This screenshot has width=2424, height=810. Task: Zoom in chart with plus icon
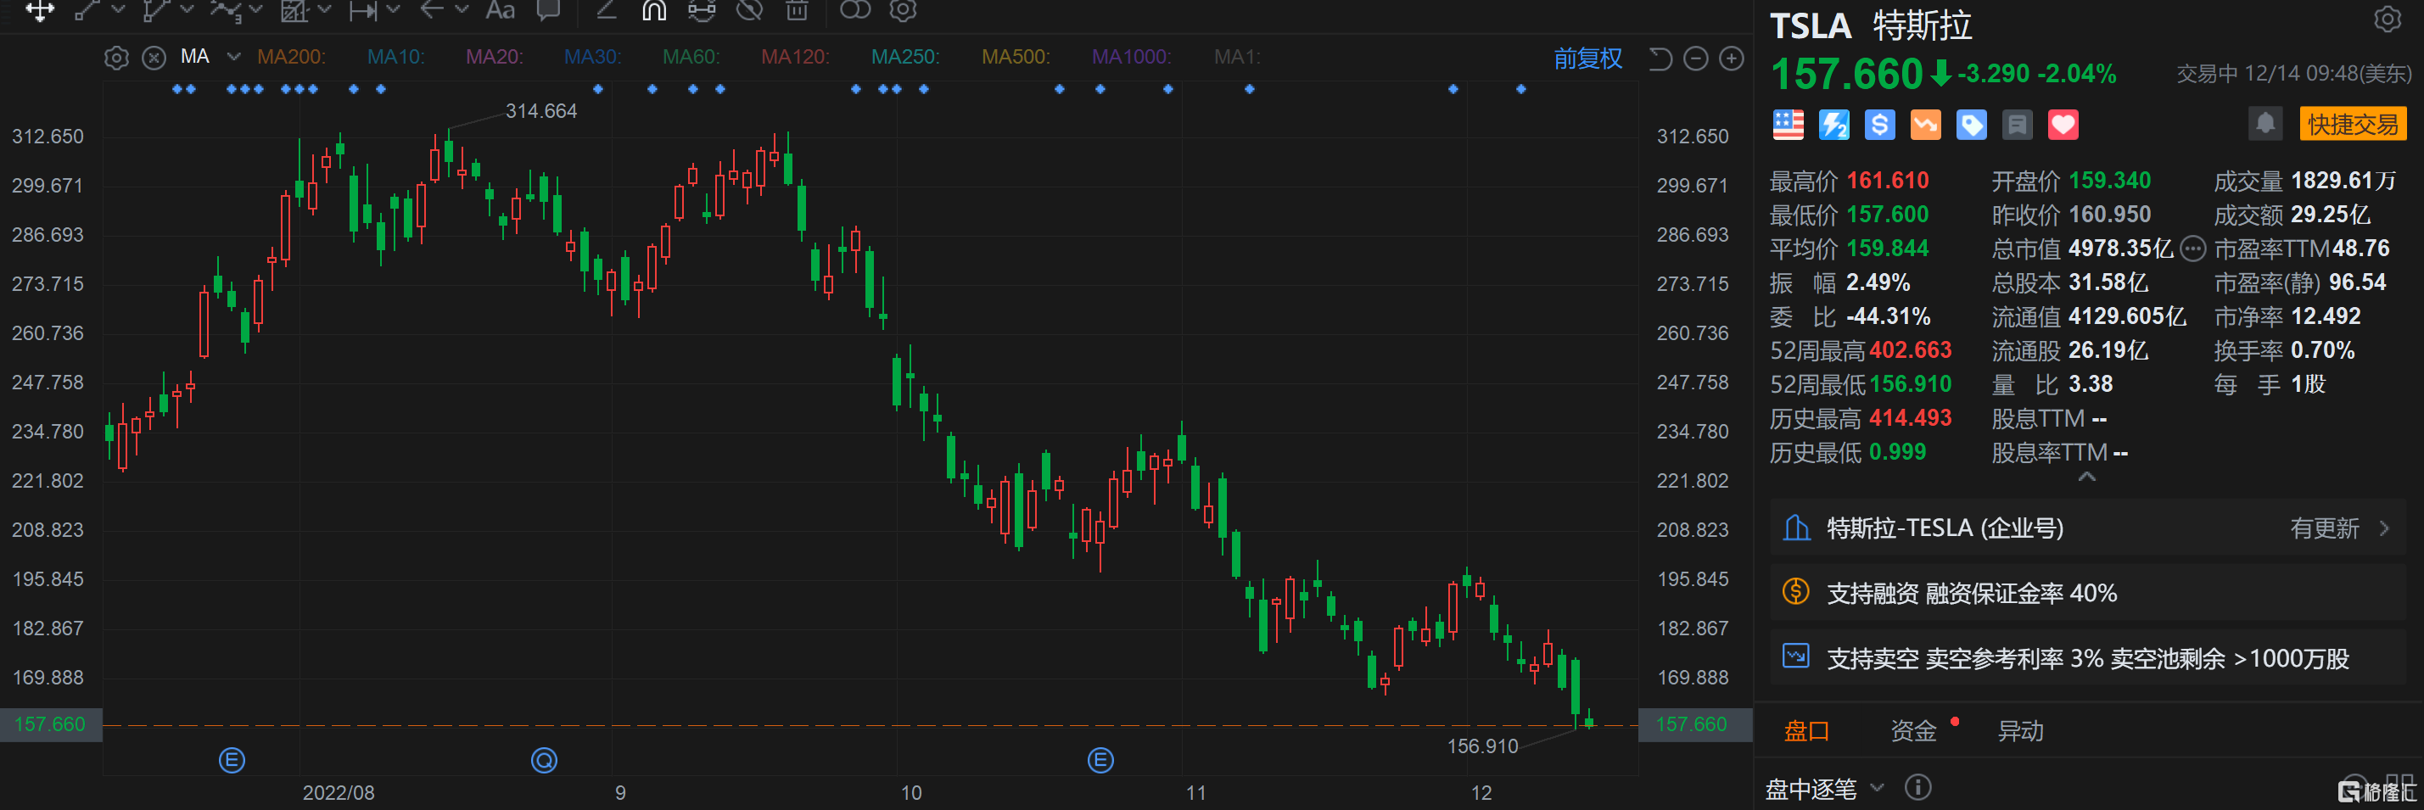click(x=1731, y=59)
